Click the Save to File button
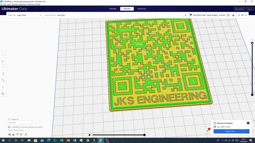Screen dimensions: 255x143 pos(230,131)
